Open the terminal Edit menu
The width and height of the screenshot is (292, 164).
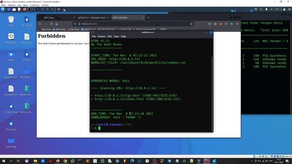[109, 36]
